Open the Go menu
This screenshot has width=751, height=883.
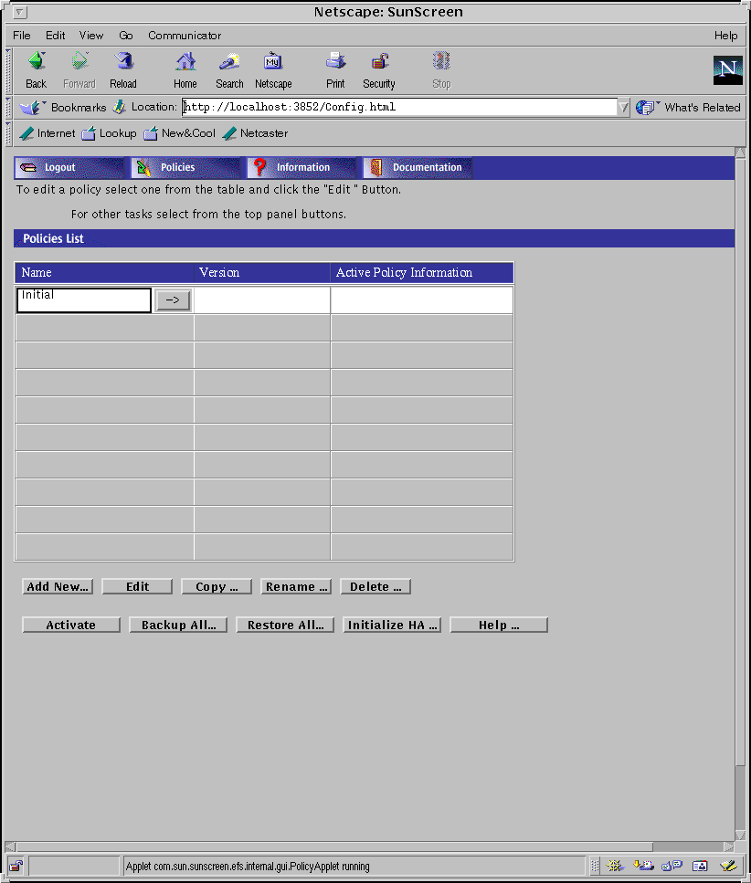[x=126, y=36]
